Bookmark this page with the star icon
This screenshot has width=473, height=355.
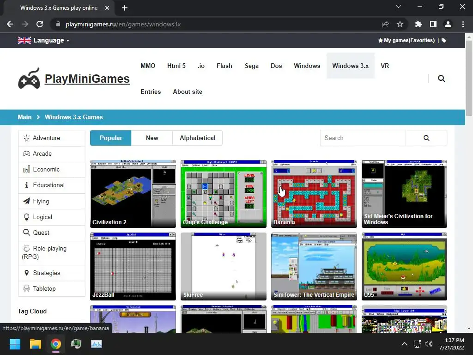coord(400,24)
